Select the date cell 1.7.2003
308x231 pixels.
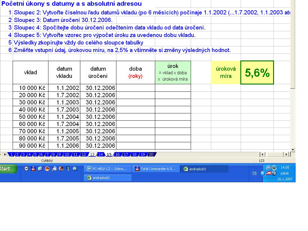pyautogui.click(x=64, y=109)
